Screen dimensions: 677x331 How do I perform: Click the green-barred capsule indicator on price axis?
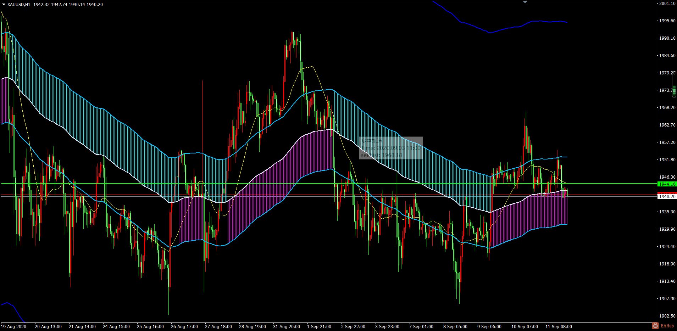click(x=674, y=84)
